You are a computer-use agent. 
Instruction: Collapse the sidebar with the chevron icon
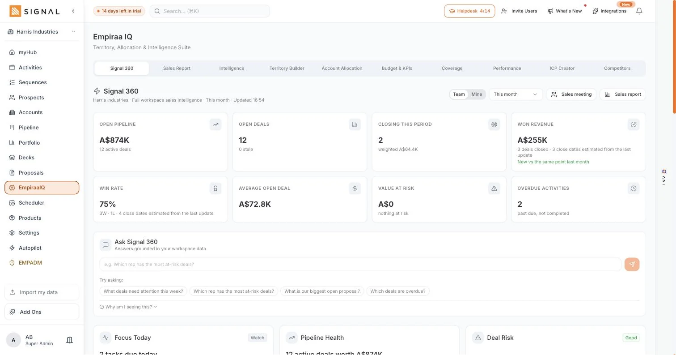(x=73, y=11)
